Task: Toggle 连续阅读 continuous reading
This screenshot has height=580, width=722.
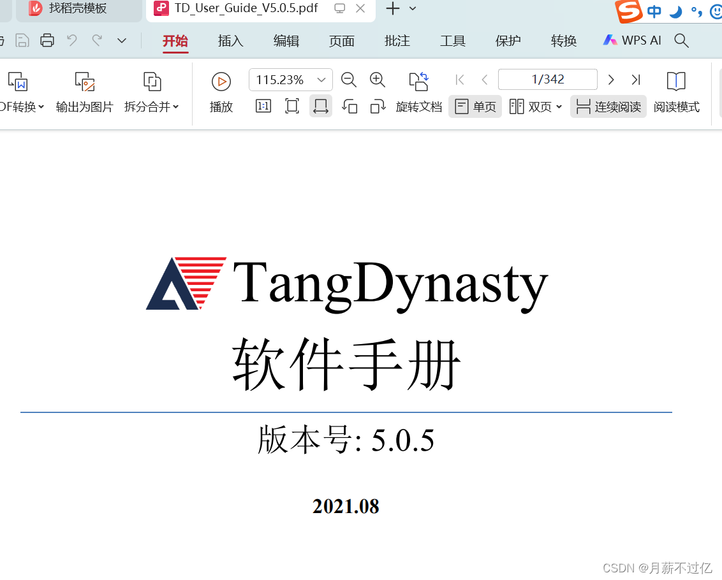Action: (608, 107)
